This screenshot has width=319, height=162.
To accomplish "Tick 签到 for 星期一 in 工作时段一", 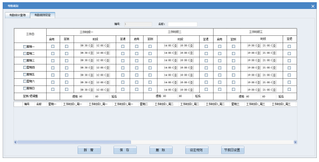I will click(x=66, y=46).
